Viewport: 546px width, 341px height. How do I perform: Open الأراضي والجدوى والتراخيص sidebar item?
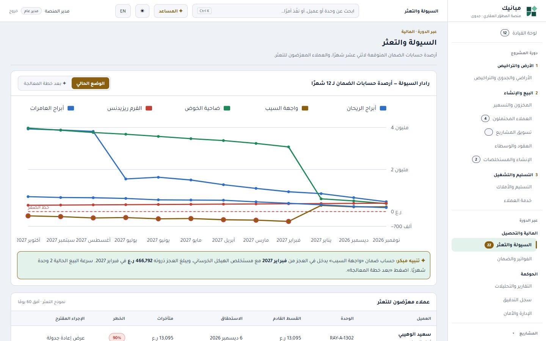[x=495, y=78]
